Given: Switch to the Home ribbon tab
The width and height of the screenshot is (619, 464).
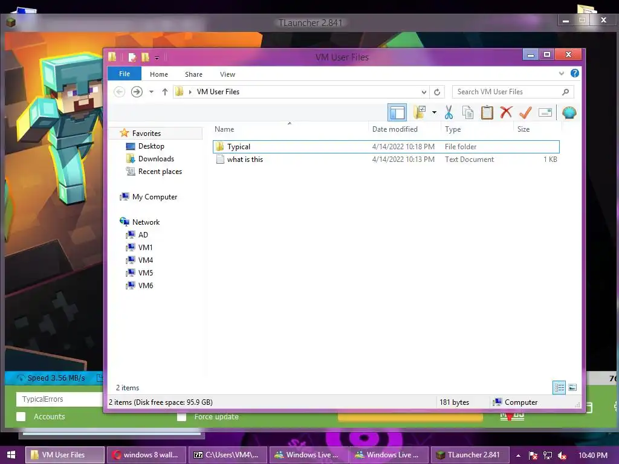Looking at the screenshot, I should tap(159, 74).
